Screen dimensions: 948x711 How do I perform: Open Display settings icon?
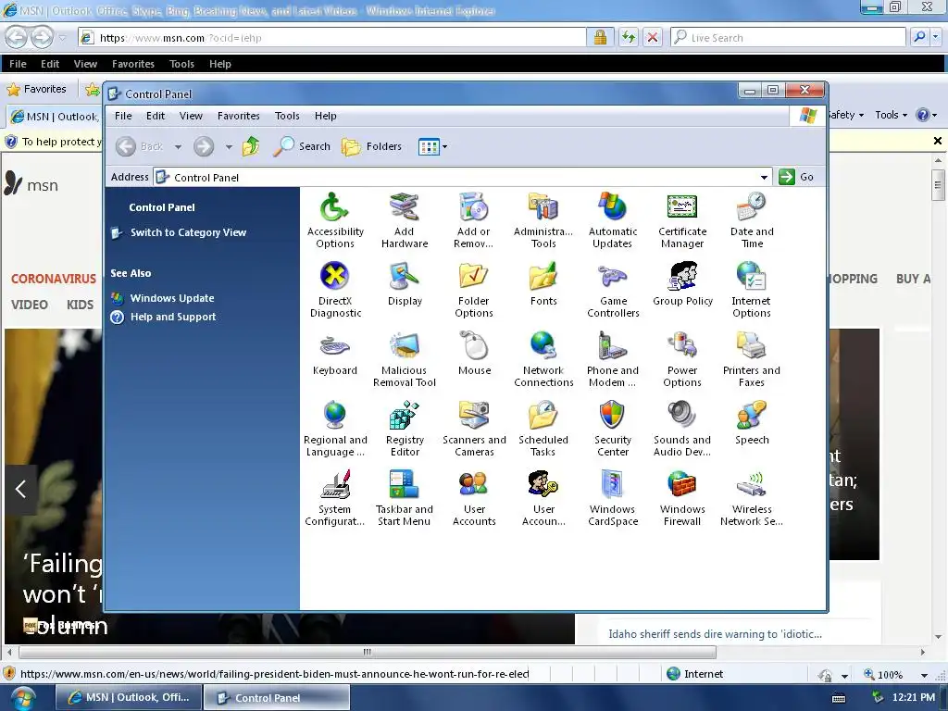point(405,284)
